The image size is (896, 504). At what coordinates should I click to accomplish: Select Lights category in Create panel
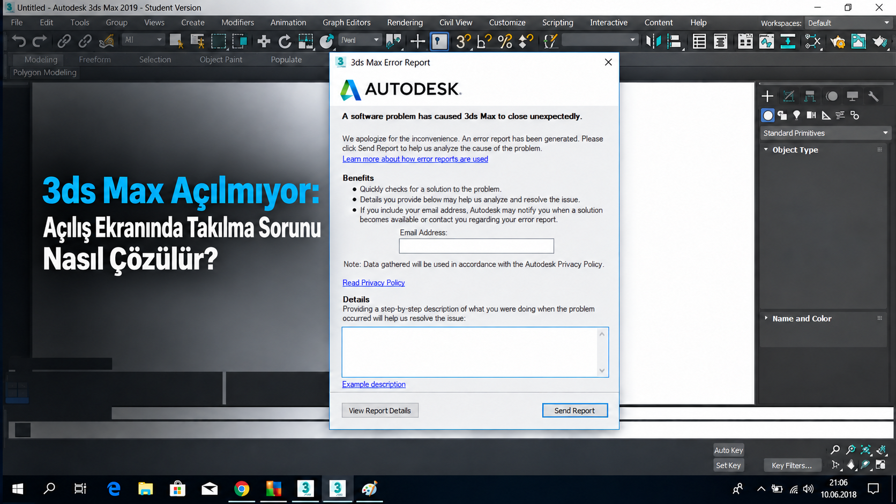(x=797, y=115)
